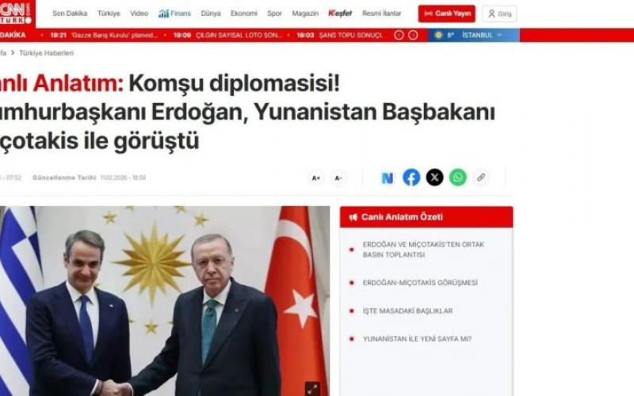This screenshot has height=396, width=634.
Task: Copy article link with chain icon
Action: pos(481,177)
